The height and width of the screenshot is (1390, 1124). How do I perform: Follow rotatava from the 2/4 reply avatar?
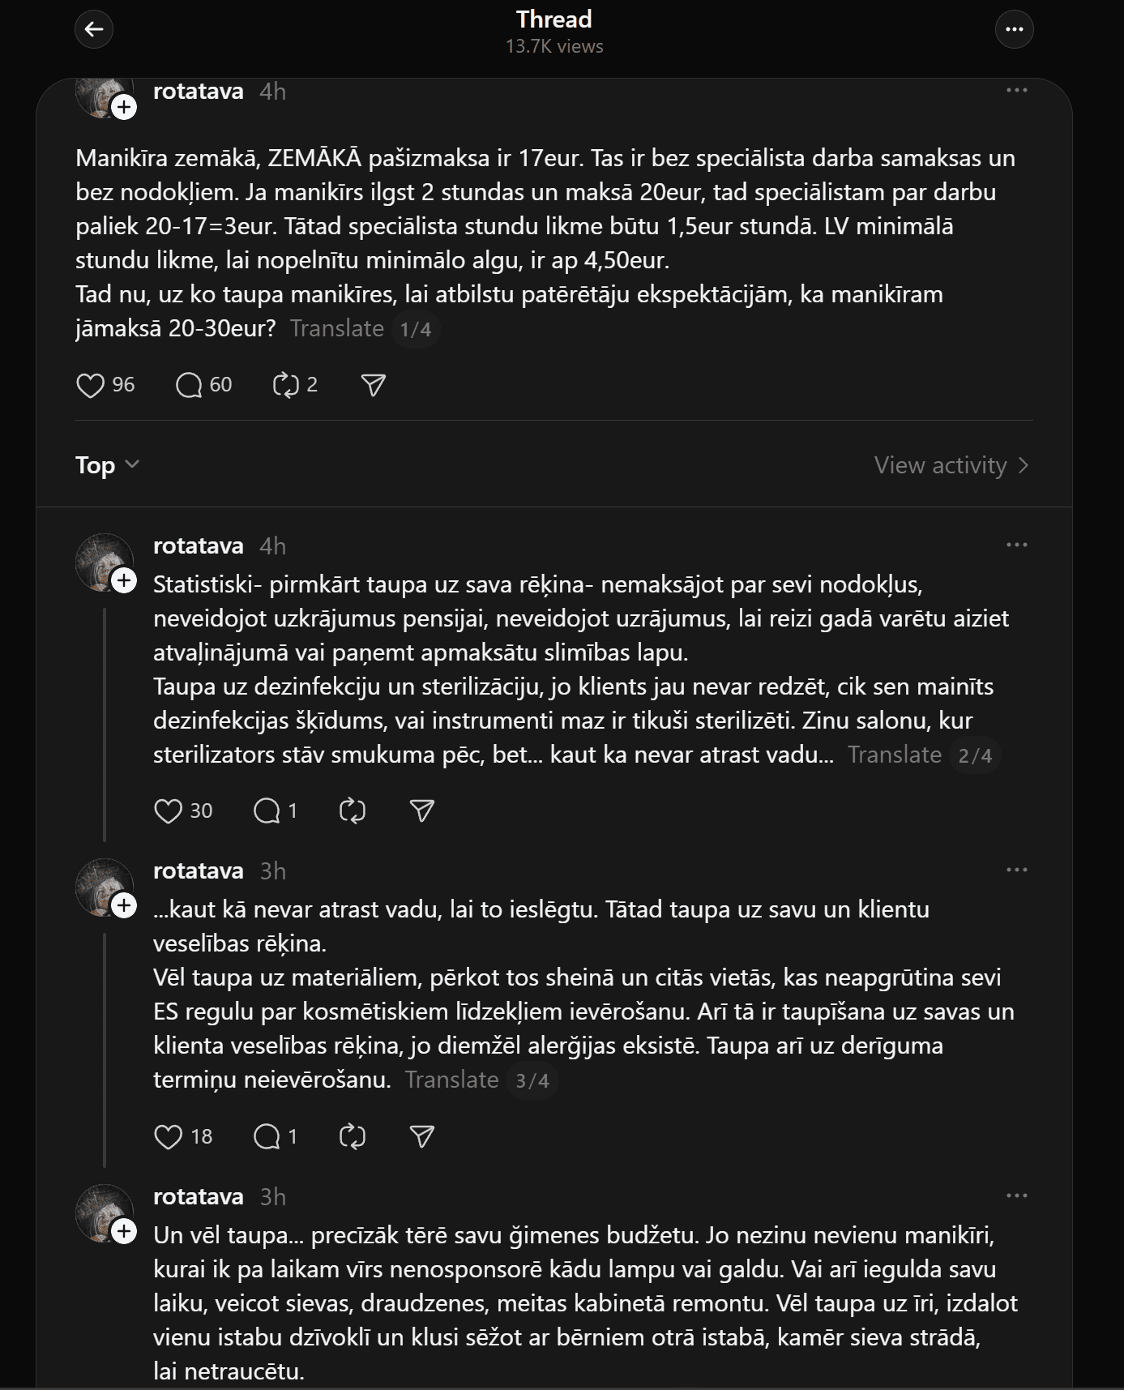pos(124,580)
